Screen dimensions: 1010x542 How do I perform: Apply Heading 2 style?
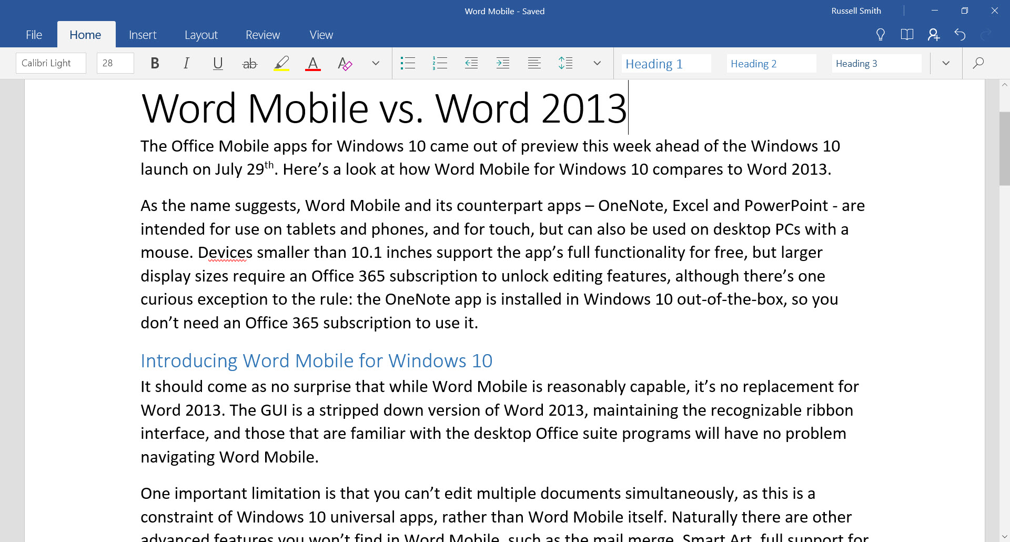click(771, 64)
